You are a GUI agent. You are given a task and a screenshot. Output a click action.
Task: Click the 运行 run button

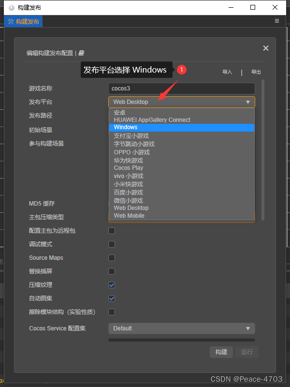247,352
